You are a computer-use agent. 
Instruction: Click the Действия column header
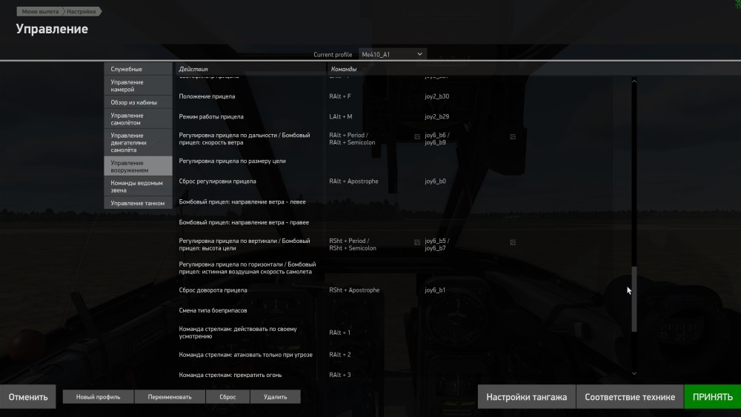click(x=193, y=69)
